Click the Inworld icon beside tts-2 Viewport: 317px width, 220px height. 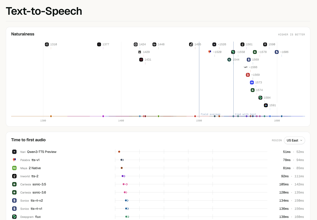[x=14, y=176]
